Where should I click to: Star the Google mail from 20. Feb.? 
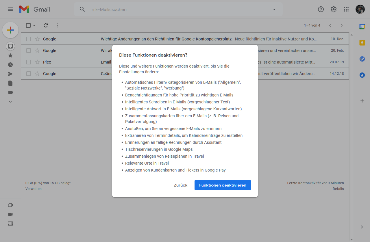(37, 51)
